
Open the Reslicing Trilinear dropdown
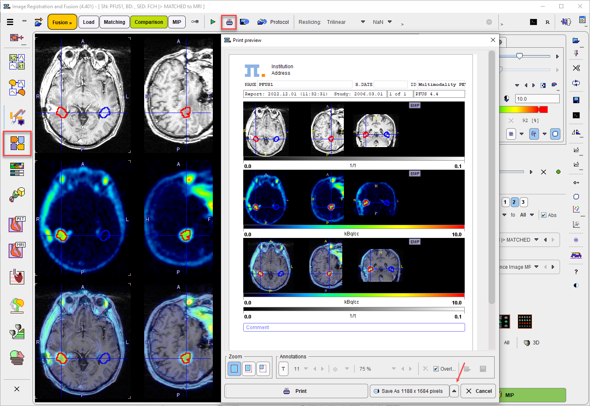click(363, 22)
